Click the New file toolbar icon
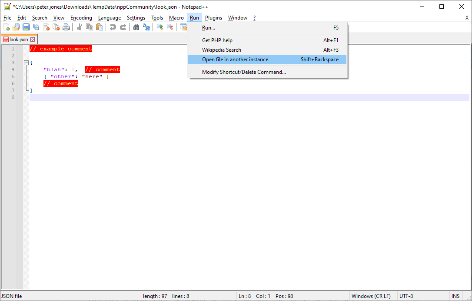The image size is (472, 301). click(x=7, y=27)
